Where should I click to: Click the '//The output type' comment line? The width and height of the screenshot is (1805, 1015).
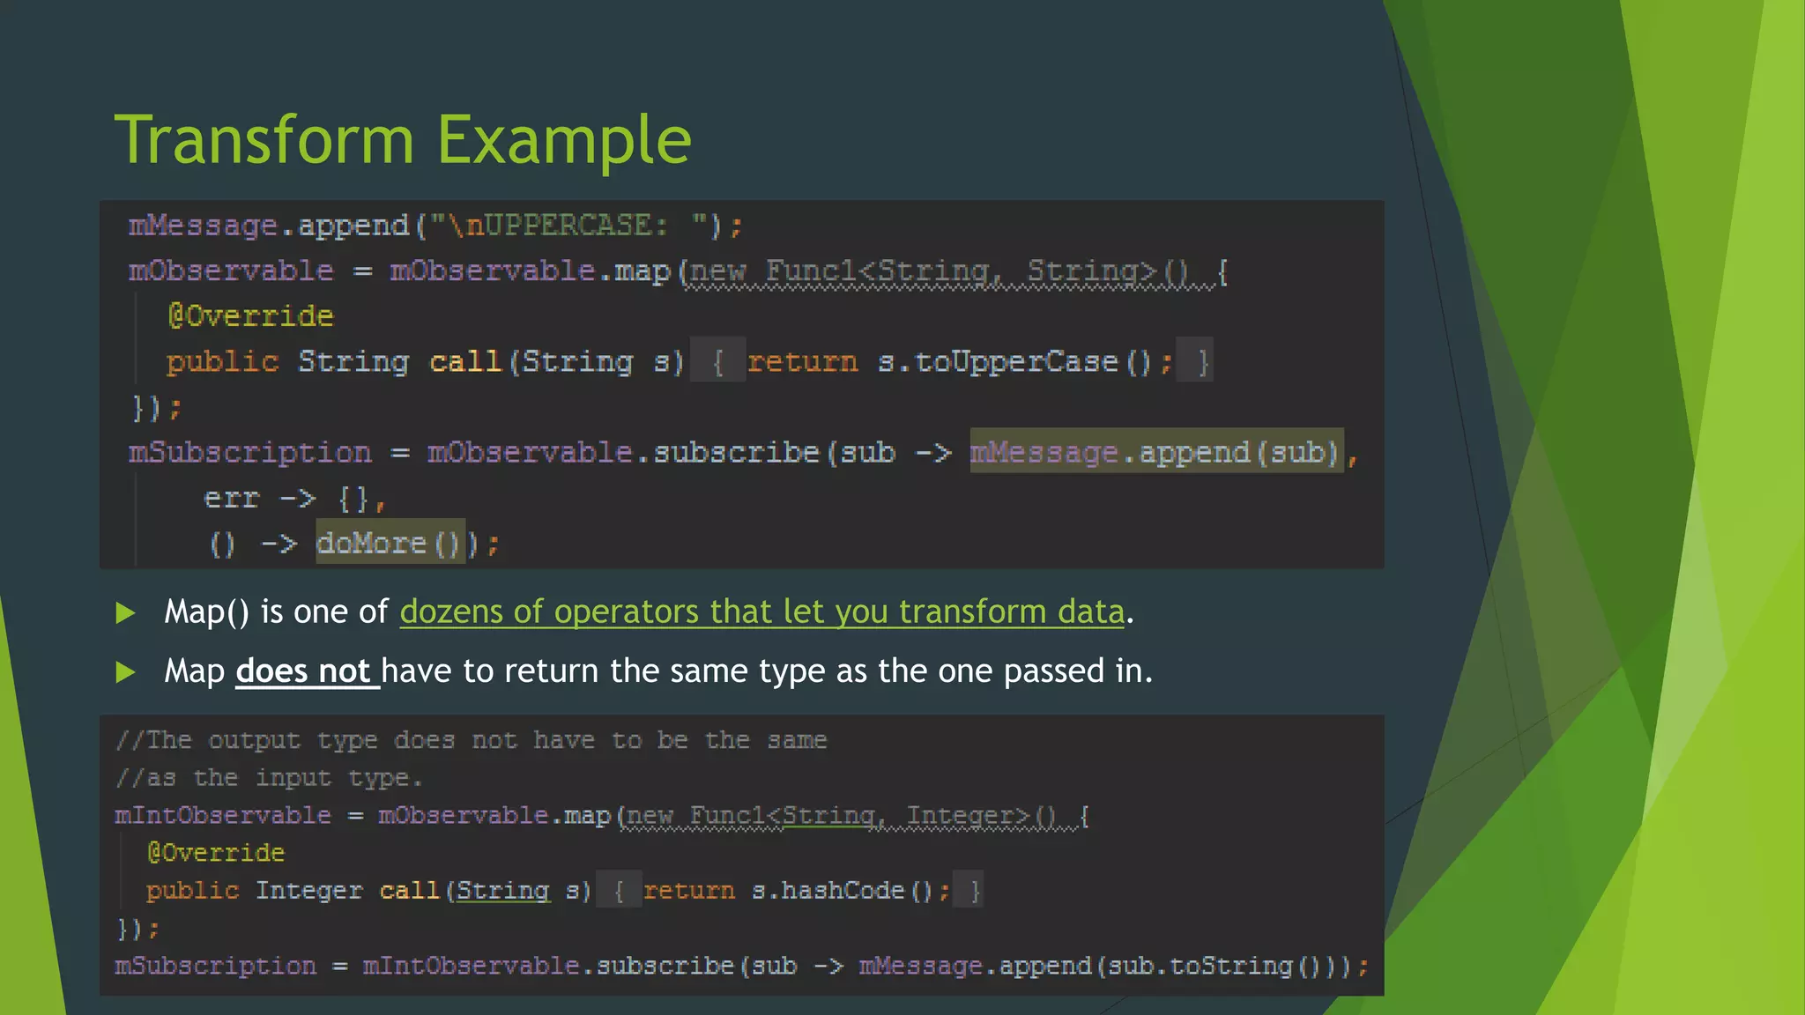[472, 740]
